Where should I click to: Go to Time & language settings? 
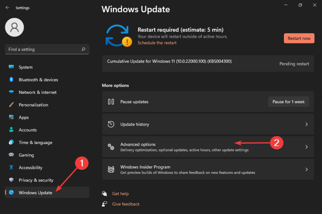pos(35,143)
